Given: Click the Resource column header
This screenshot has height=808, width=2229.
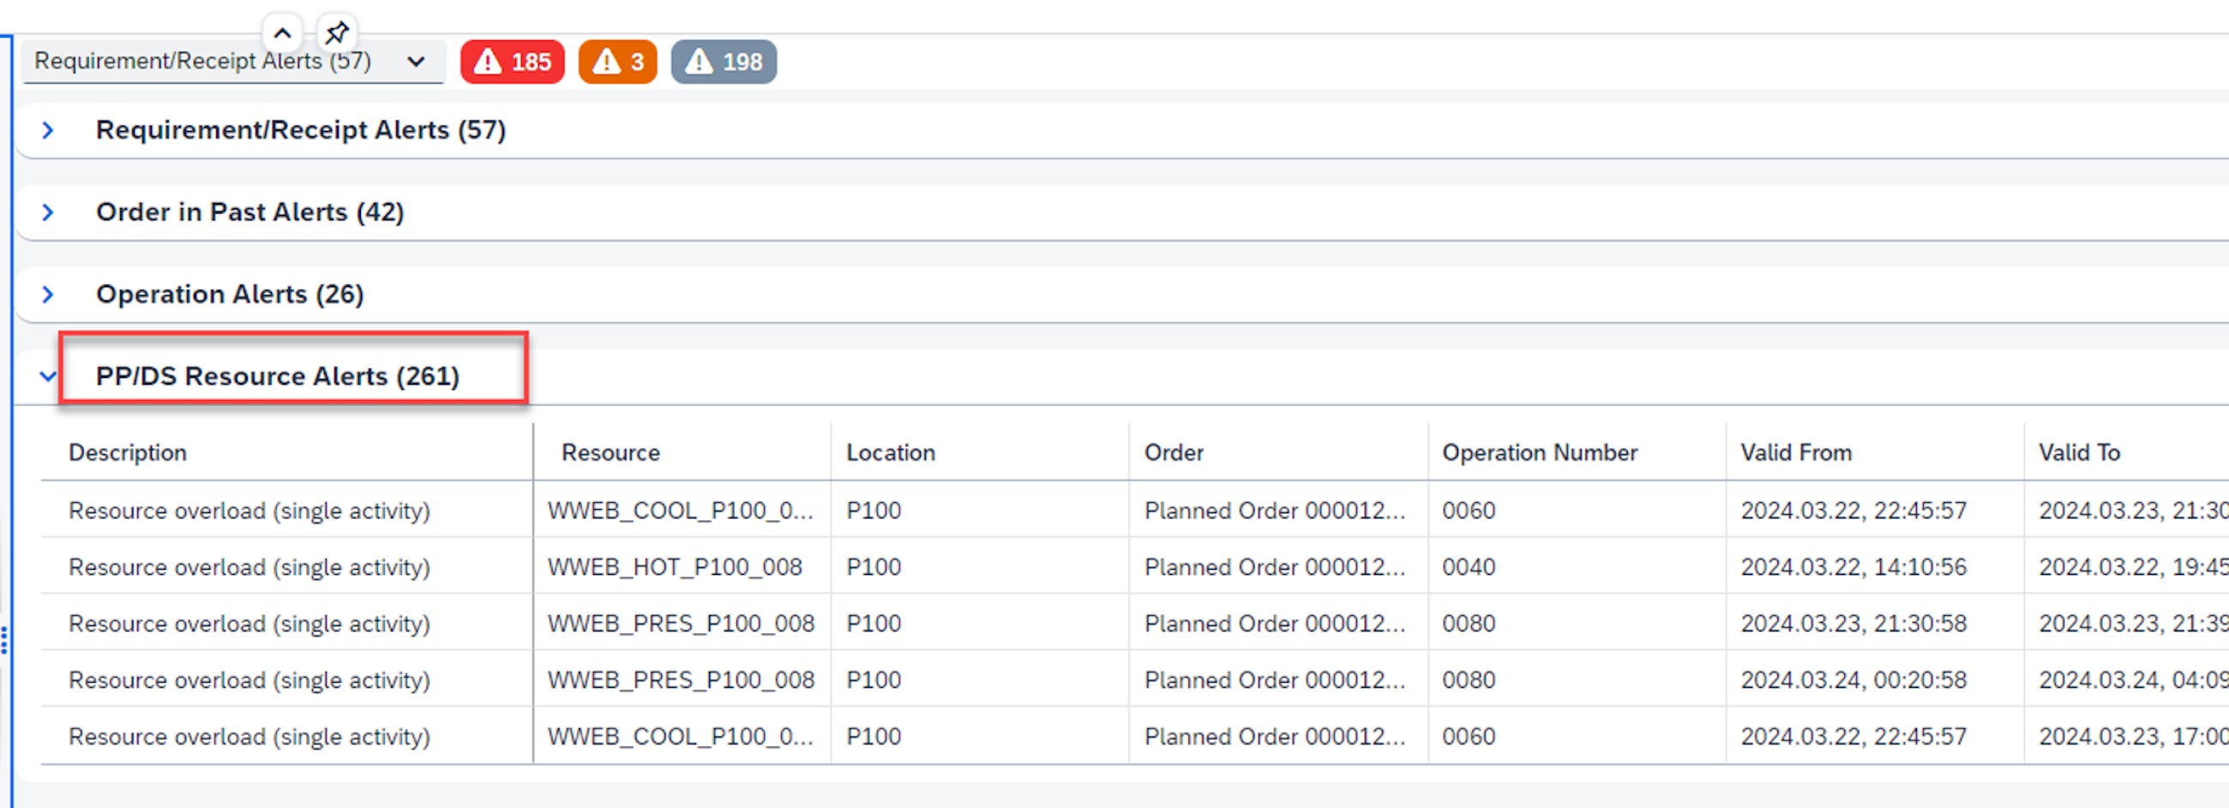Looking at the screenshot, I should [610, 453].
